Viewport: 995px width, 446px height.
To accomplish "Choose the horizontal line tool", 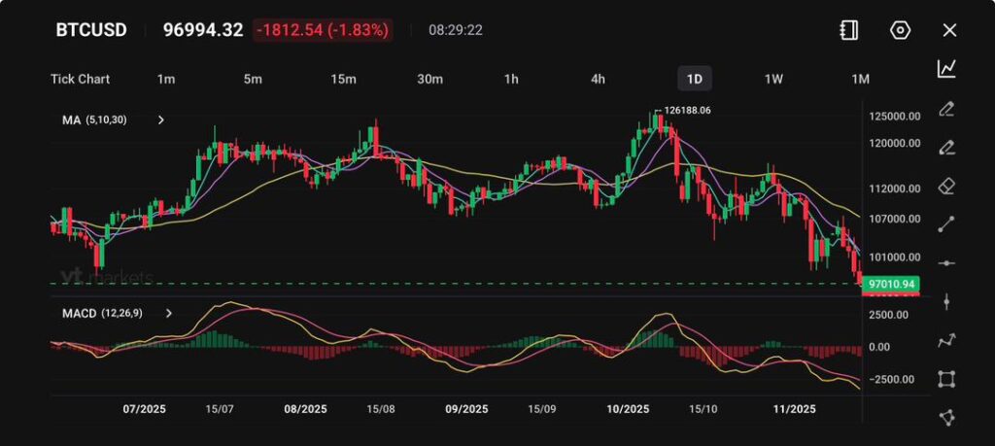I will click(946, 263).
